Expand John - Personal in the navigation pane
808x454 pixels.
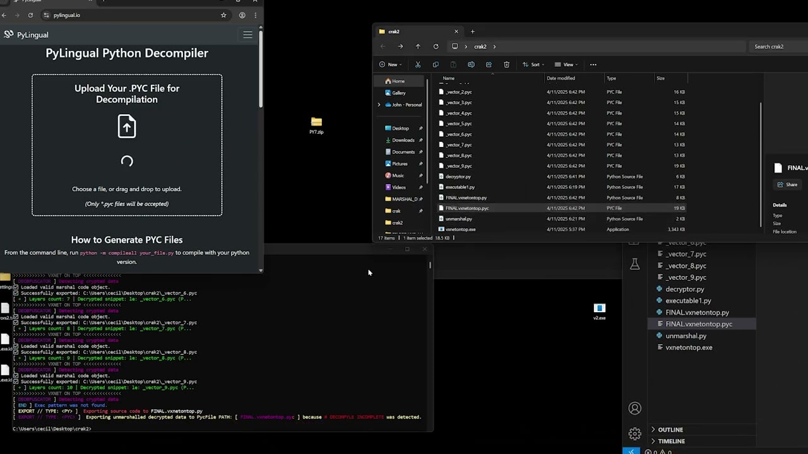[x=379, y=105]
